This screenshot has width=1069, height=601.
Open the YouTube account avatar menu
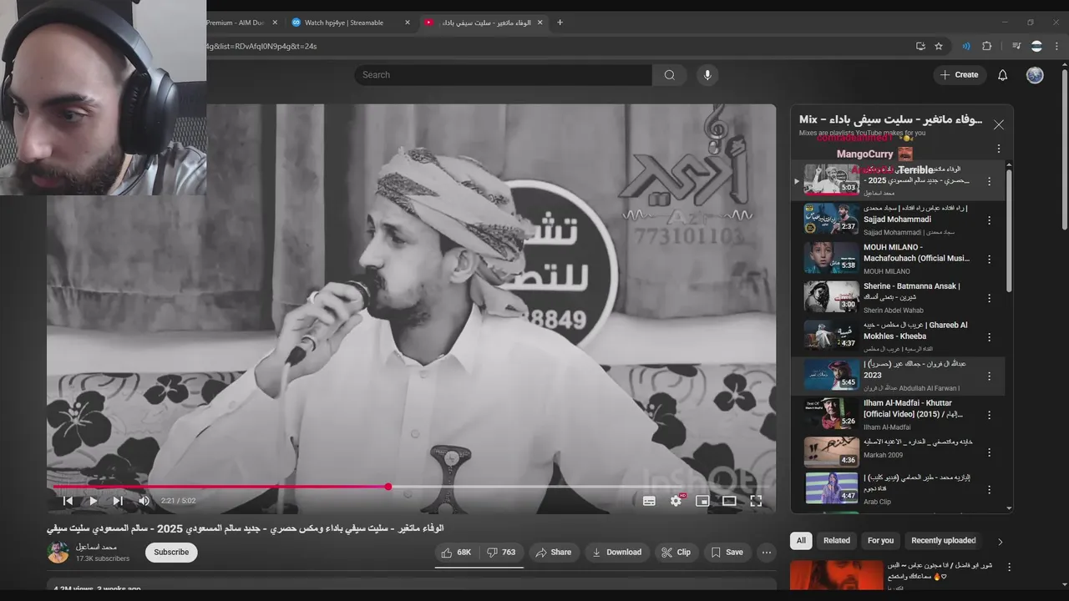pyautogui.click(x=1035, y=75)
